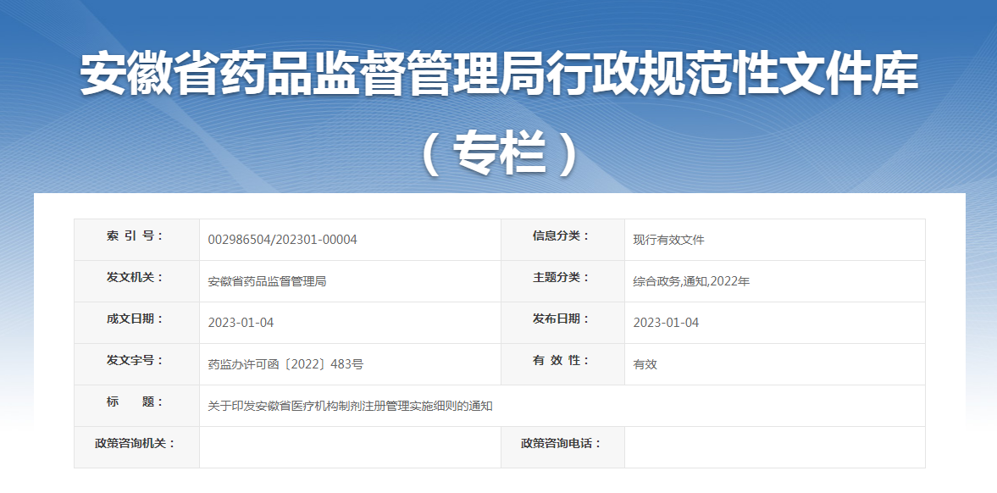Click the 主题分类 label cell

click(562, 281)
